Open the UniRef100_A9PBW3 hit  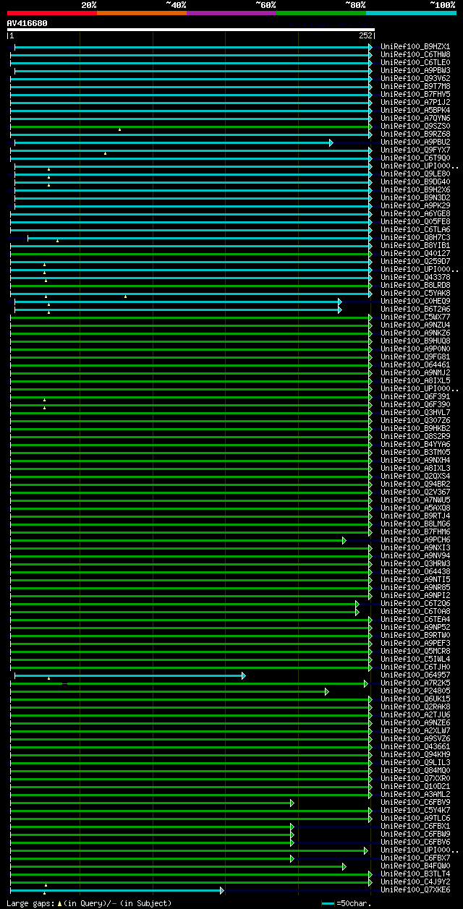[x=415, y=71]
